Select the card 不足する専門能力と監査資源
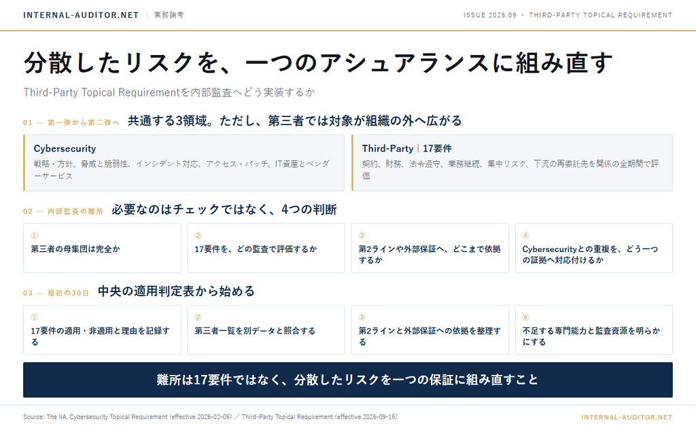 click(x=594, y=329)
